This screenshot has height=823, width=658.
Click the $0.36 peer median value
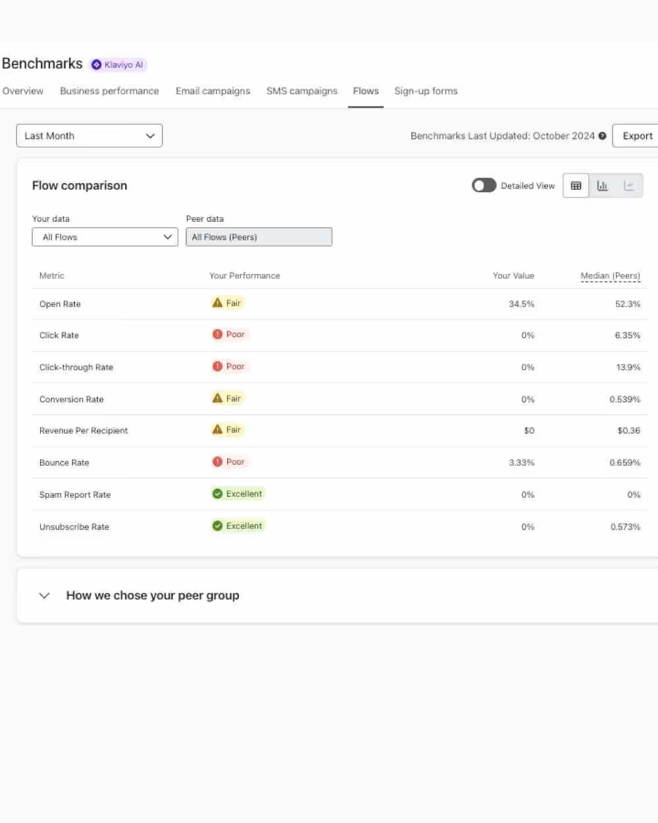pyautogui.click(x=629, y=431)
